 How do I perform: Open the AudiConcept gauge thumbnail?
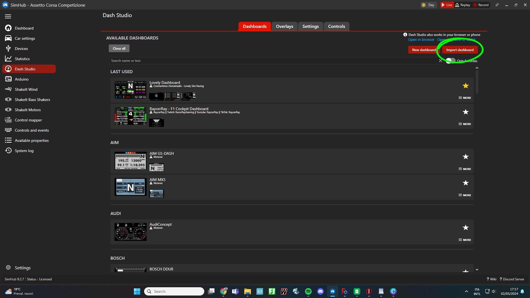pyautogui.click(x=131, y=232)
